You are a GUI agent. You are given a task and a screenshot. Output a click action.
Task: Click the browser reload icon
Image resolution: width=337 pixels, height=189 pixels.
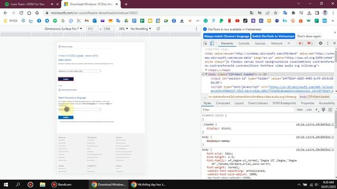(21, 13)
